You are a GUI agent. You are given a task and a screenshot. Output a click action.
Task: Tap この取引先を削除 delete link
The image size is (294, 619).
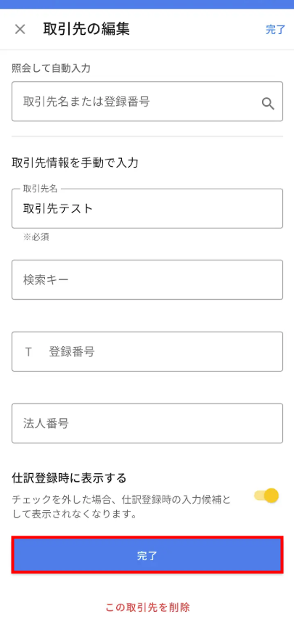(147, 607)
